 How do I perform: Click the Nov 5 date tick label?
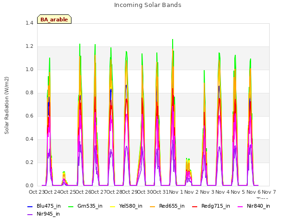(x=238, y=192)
